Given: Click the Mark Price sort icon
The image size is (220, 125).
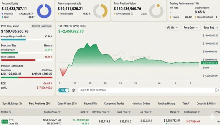Looking at the screenshot, I should point(129,112).
